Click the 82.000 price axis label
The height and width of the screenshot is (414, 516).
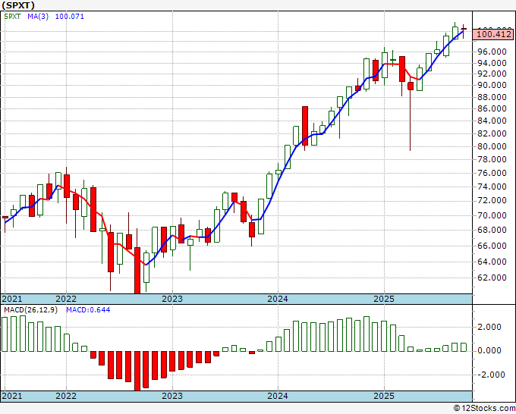point(492,133)
